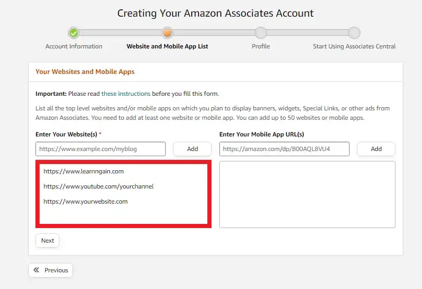
Task: Click the Profile step label
Action: pyautogui.click(x=261, y=46)
